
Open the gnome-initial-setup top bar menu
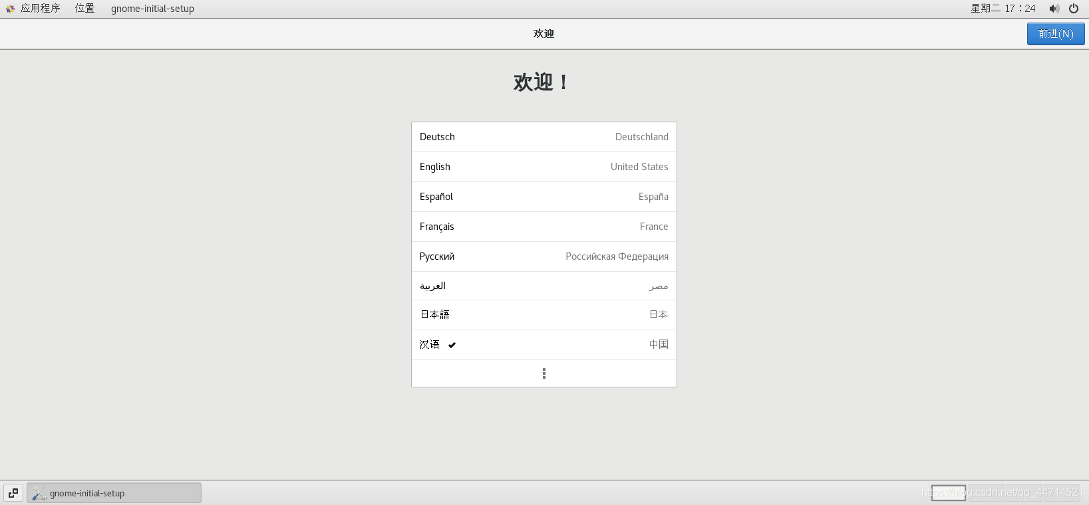tap(152, 9)
